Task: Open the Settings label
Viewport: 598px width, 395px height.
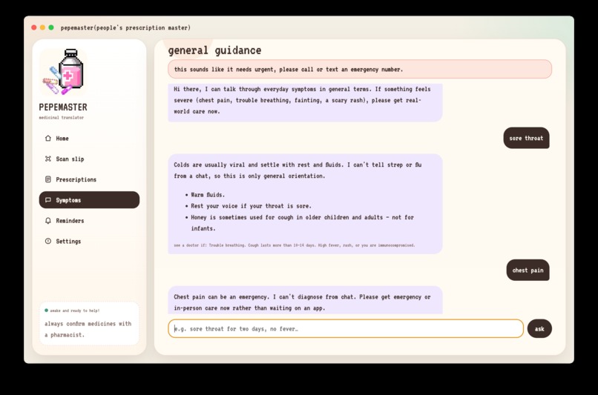Action: click(x=68, y=241)
